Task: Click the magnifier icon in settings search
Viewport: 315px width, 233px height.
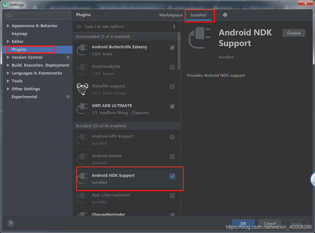Action: coord(9,16)
